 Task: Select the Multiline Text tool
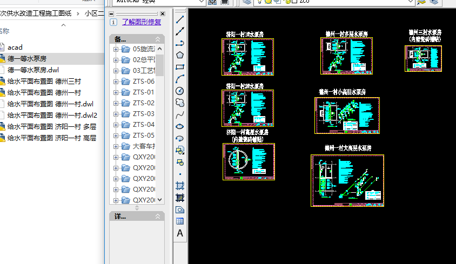(x=180, y=233)
